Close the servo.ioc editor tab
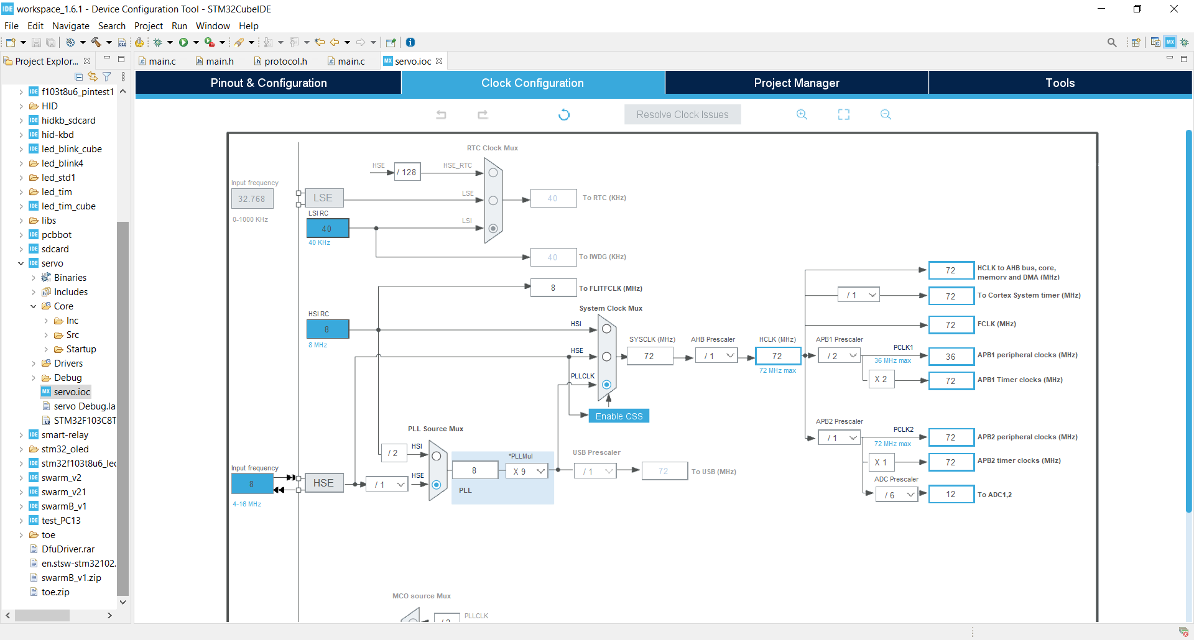 [440, 61]
